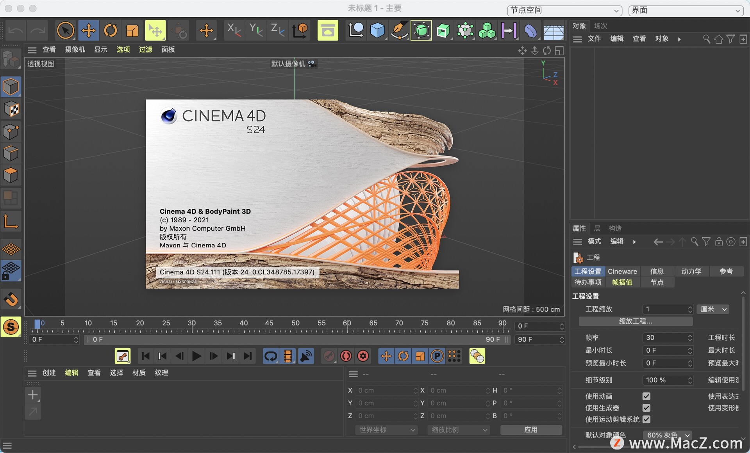The height and width of the screenshot is (453, 750).
Task: Click the 90 F preview range slider
Action: pyautogui.click(x=297, y=340)
